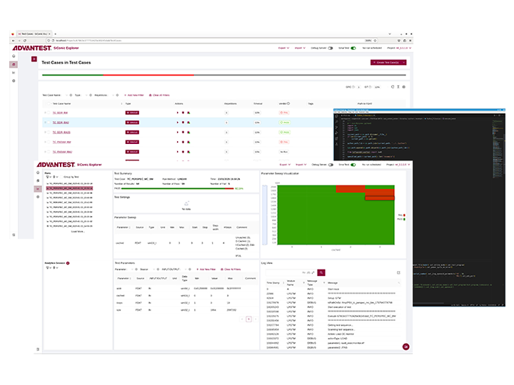Click Load More under the Runs list

[77, 231]
